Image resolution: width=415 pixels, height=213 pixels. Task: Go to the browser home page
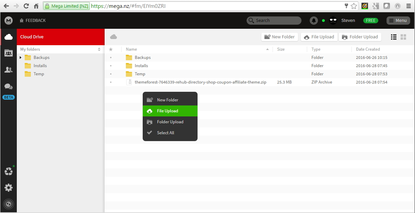click(36, 6)
